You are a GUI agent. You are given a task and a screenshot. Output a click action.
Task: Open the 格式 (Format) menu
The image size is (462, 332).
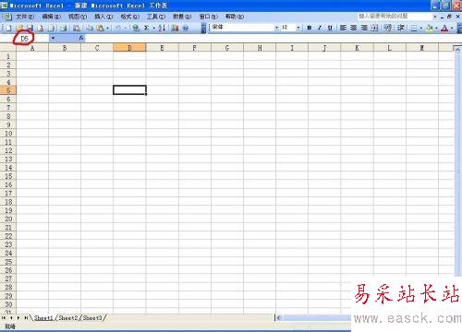point(129,17)
